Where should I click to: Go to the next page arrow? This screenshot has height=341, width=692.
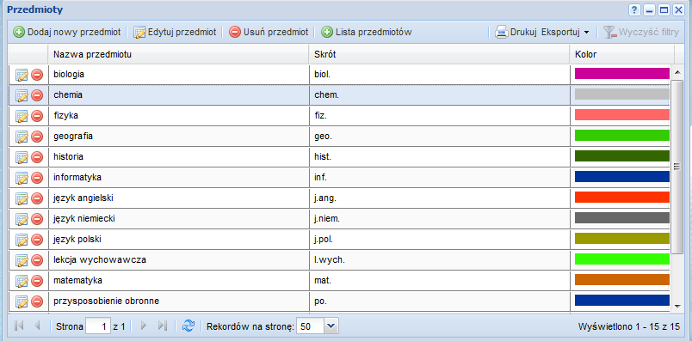(144, 326)
